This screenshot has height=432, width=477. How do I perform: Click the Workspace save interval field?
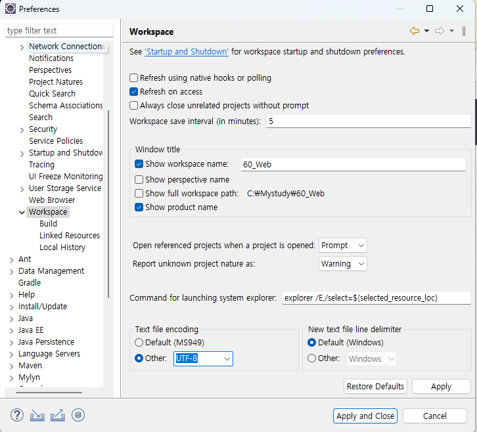pyautogui.click(x=369, y=121)
